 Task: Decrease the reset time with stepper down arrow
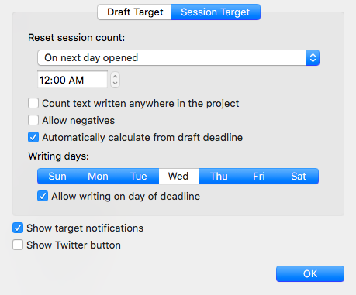pos(115,84)
